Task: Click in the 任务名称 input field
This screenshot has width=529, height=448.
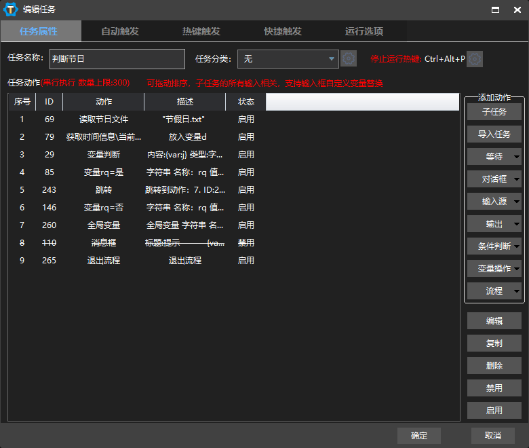Action: (x=117, y=59)
